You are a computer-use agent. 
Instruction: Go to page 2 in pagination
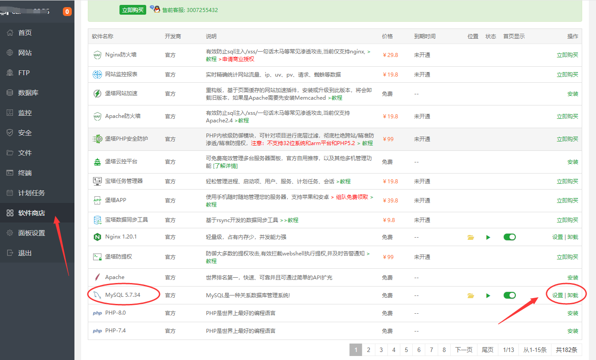(x=368, y=350)
